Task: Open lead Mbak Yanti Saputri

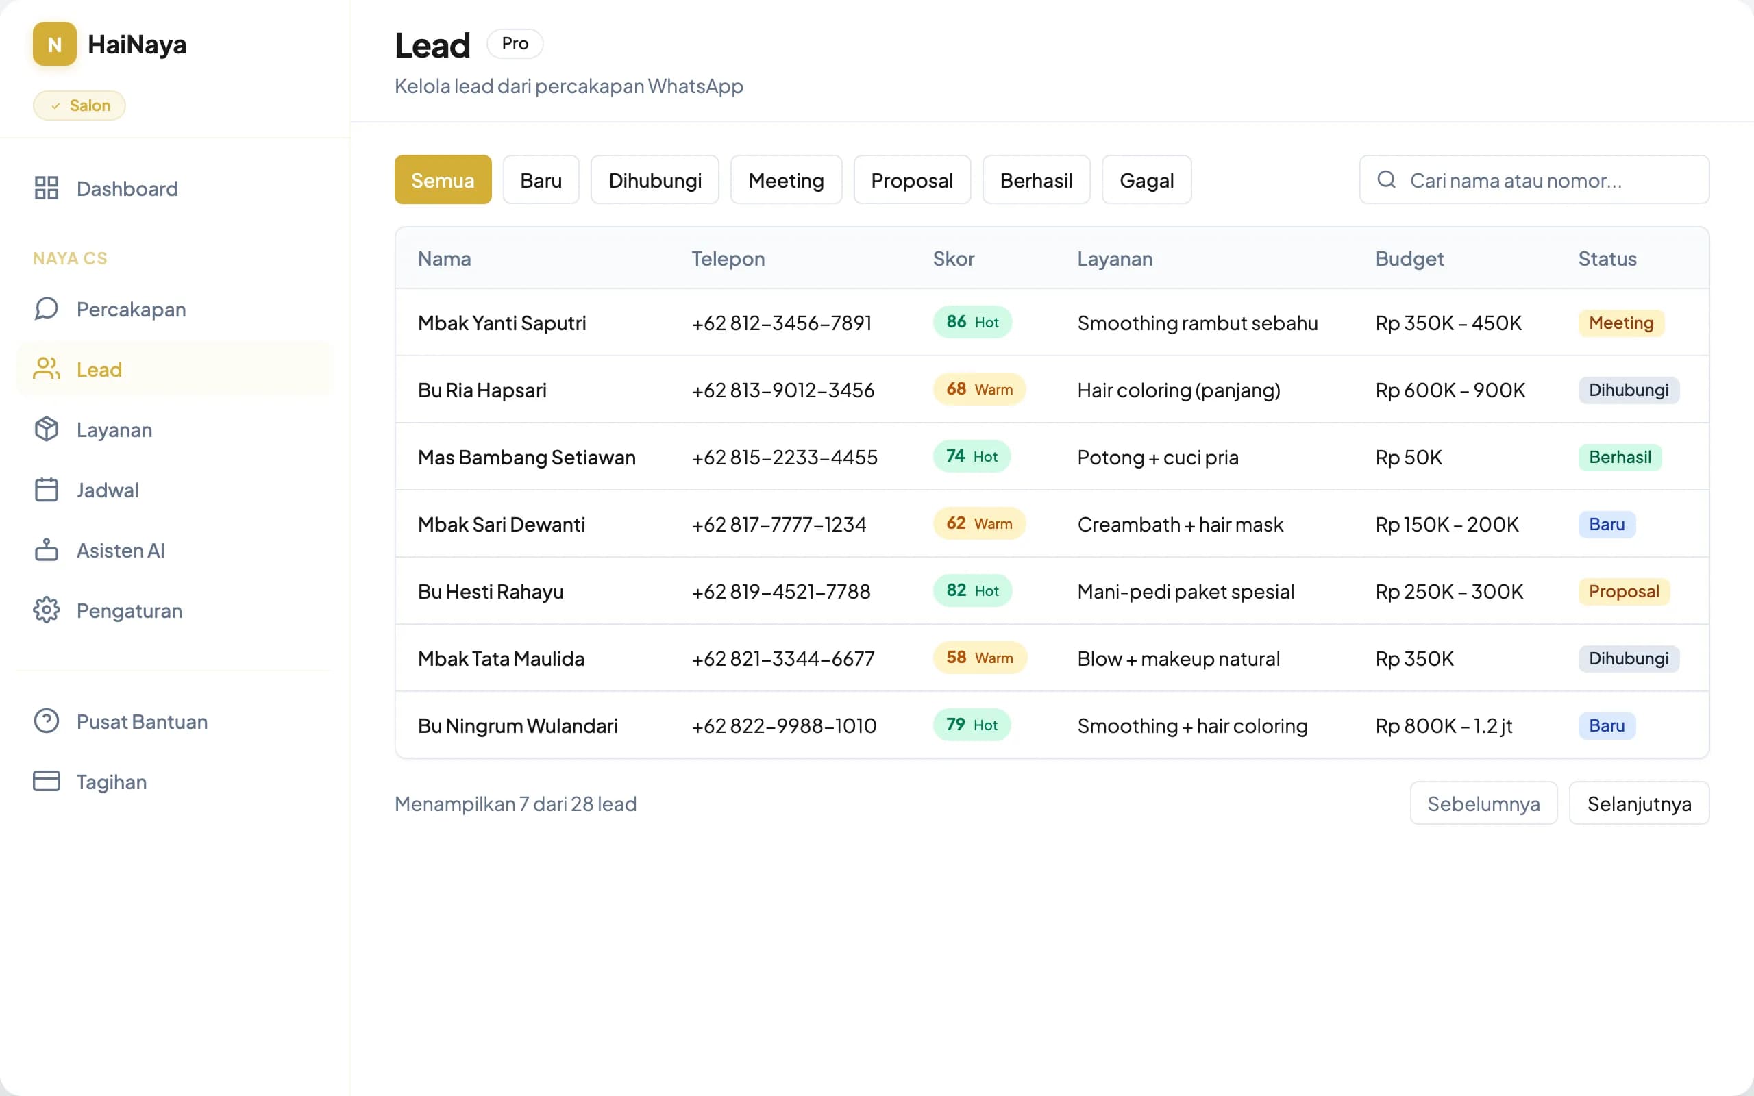Action: (x=502, y=323)
